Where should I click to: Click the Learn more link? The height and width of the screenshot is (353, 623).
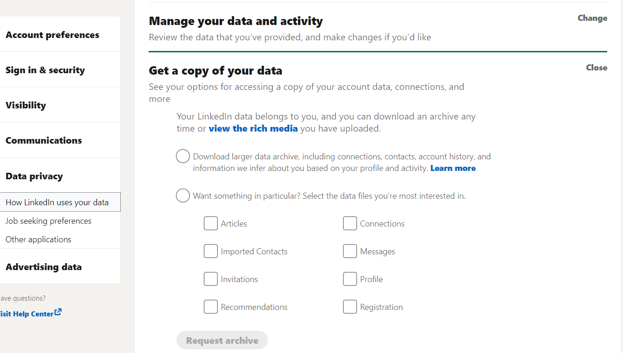pyautogui.click(x=453, y=168)
